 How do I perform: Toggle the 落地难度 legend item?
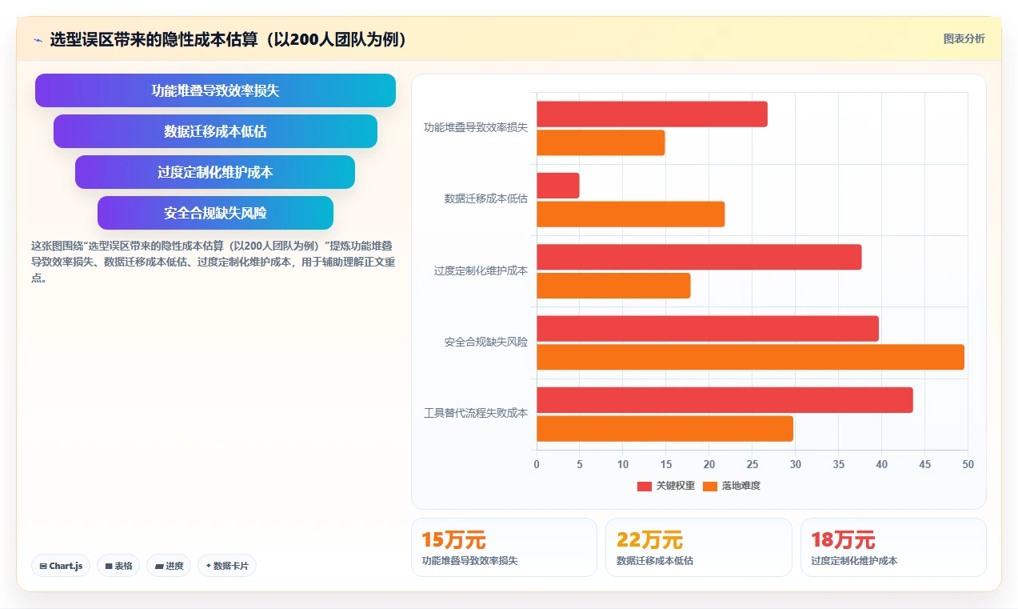pos(732,486)
